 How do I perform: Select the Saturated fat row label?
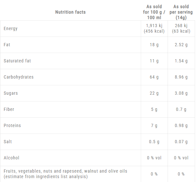[x=17, y=61]
